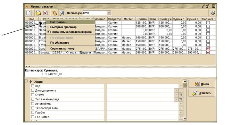This screenshot has width=248, height=125.
Task: Uncheck Подгонять колонки по ширине
Action: pyautogui.click(x=70, y=32)
